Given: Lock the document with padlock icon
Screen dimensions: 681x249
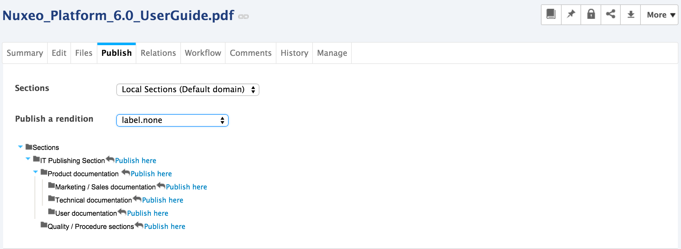Looking at the screenshot, I should [x=591, y=14].
